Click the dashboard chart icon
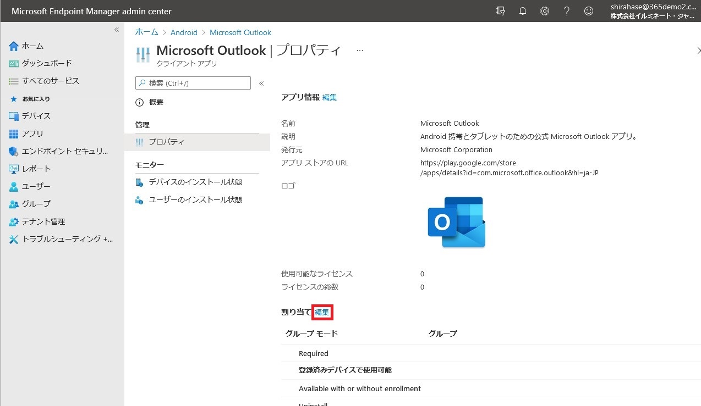The image size is (701, 406). tap(14, 63)
